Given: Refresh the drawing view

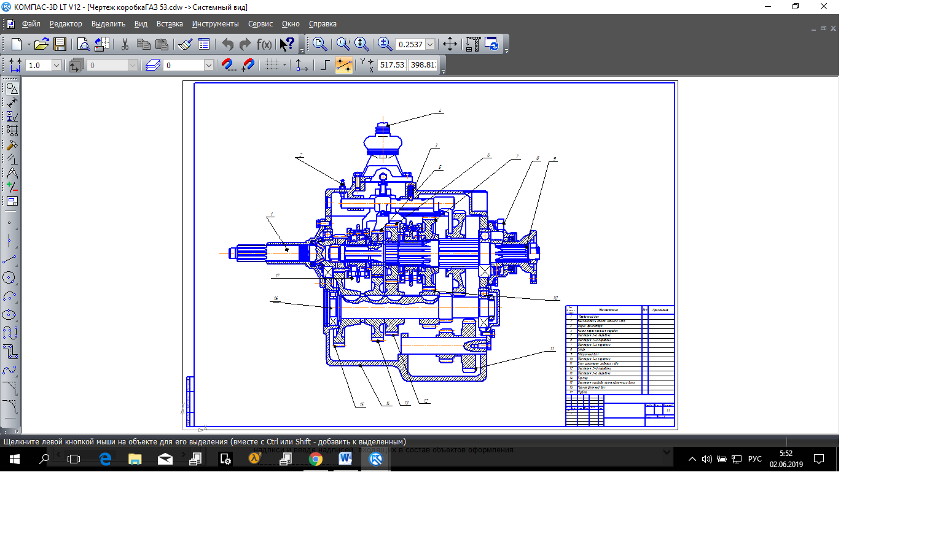Looking at the screenshot, I should (491, 44).
